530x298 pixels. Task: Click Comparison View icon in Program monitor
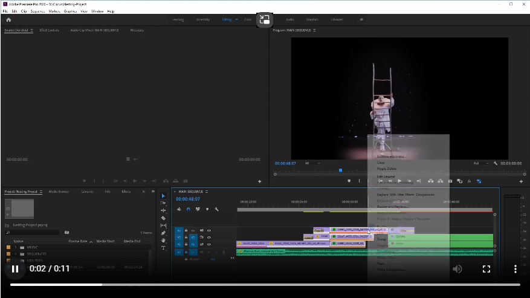[460, 181]
